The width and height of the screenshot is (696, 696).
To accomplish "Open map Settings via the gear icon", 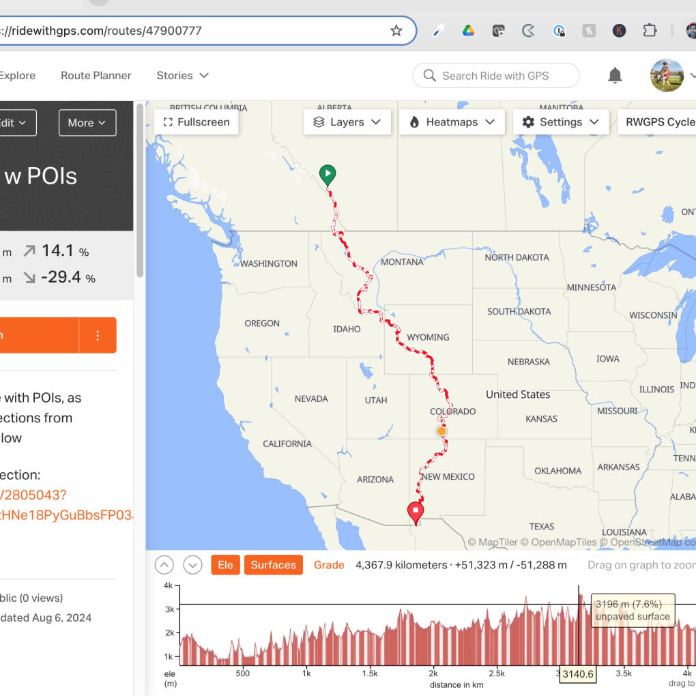I will point(528,121).
